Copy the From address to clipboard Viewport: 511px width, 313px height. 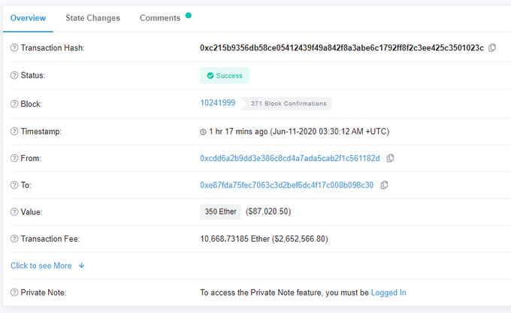(x=390, y=158)
